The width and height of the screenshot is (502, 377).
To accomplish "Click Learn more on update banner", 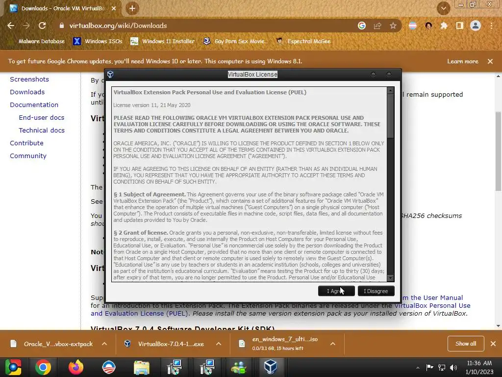I will [463, 61].
